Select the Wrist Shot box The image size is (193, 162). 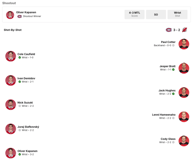click(x=177, y=14)
